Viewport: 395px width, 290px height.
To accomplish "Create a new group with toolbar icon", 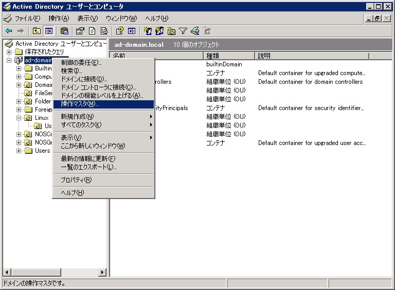I will pyautogui.click(x=159, y=31).
